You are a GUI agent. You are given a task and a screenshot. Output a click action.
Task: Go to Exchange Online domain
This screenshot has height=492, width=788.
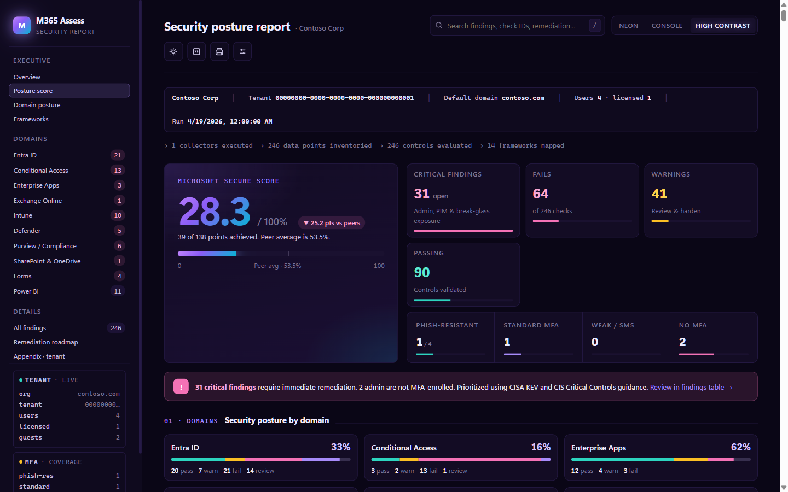tap(69, 201)
